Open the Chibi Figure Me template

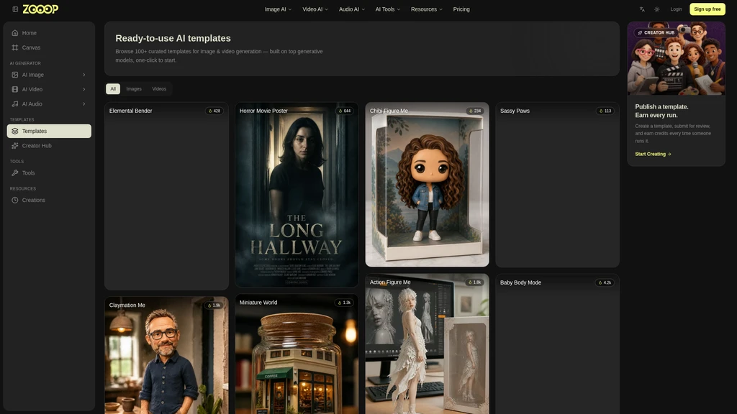coord(427,185)
